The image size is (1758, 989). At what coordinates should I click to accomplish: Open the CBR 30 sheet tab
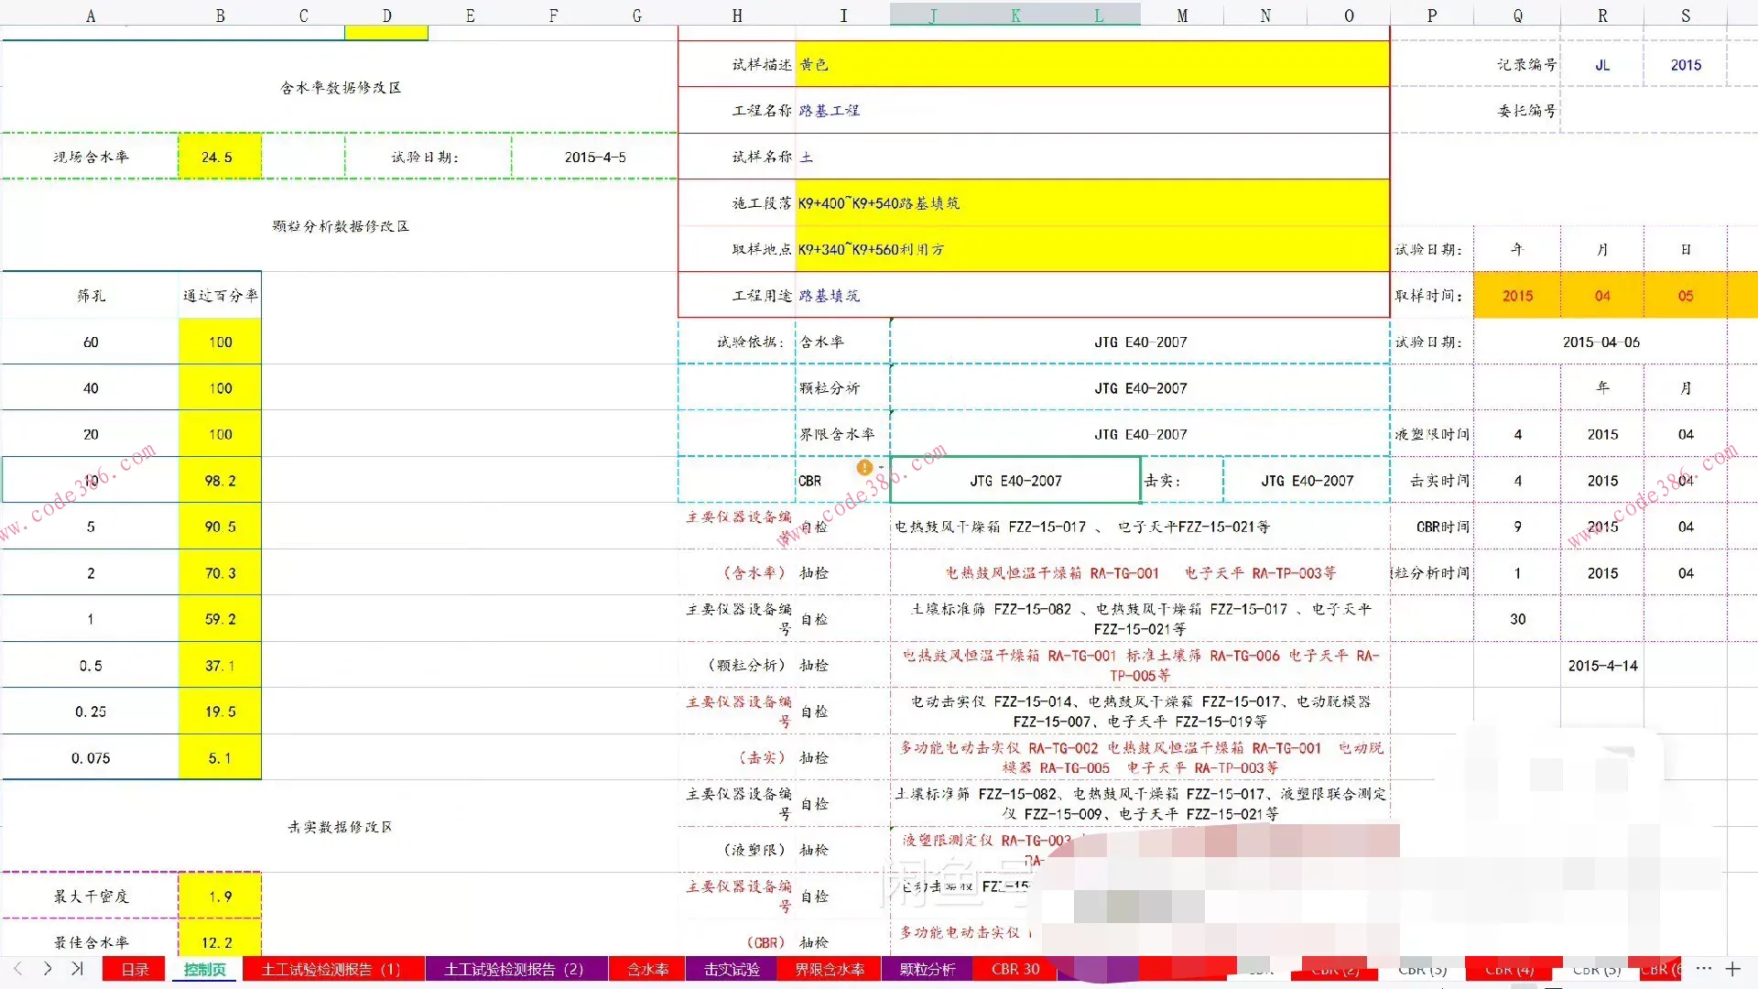[1015, 969]
